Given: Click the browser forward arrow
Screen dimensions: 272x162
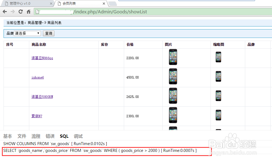Looking at the screenshot, I should [x=13, y=12].
